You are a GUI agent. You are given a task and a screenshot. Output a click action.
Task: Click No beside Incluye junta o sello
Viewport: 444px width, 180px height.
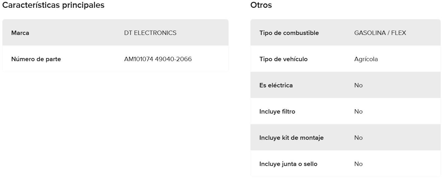tap(359, 164)
